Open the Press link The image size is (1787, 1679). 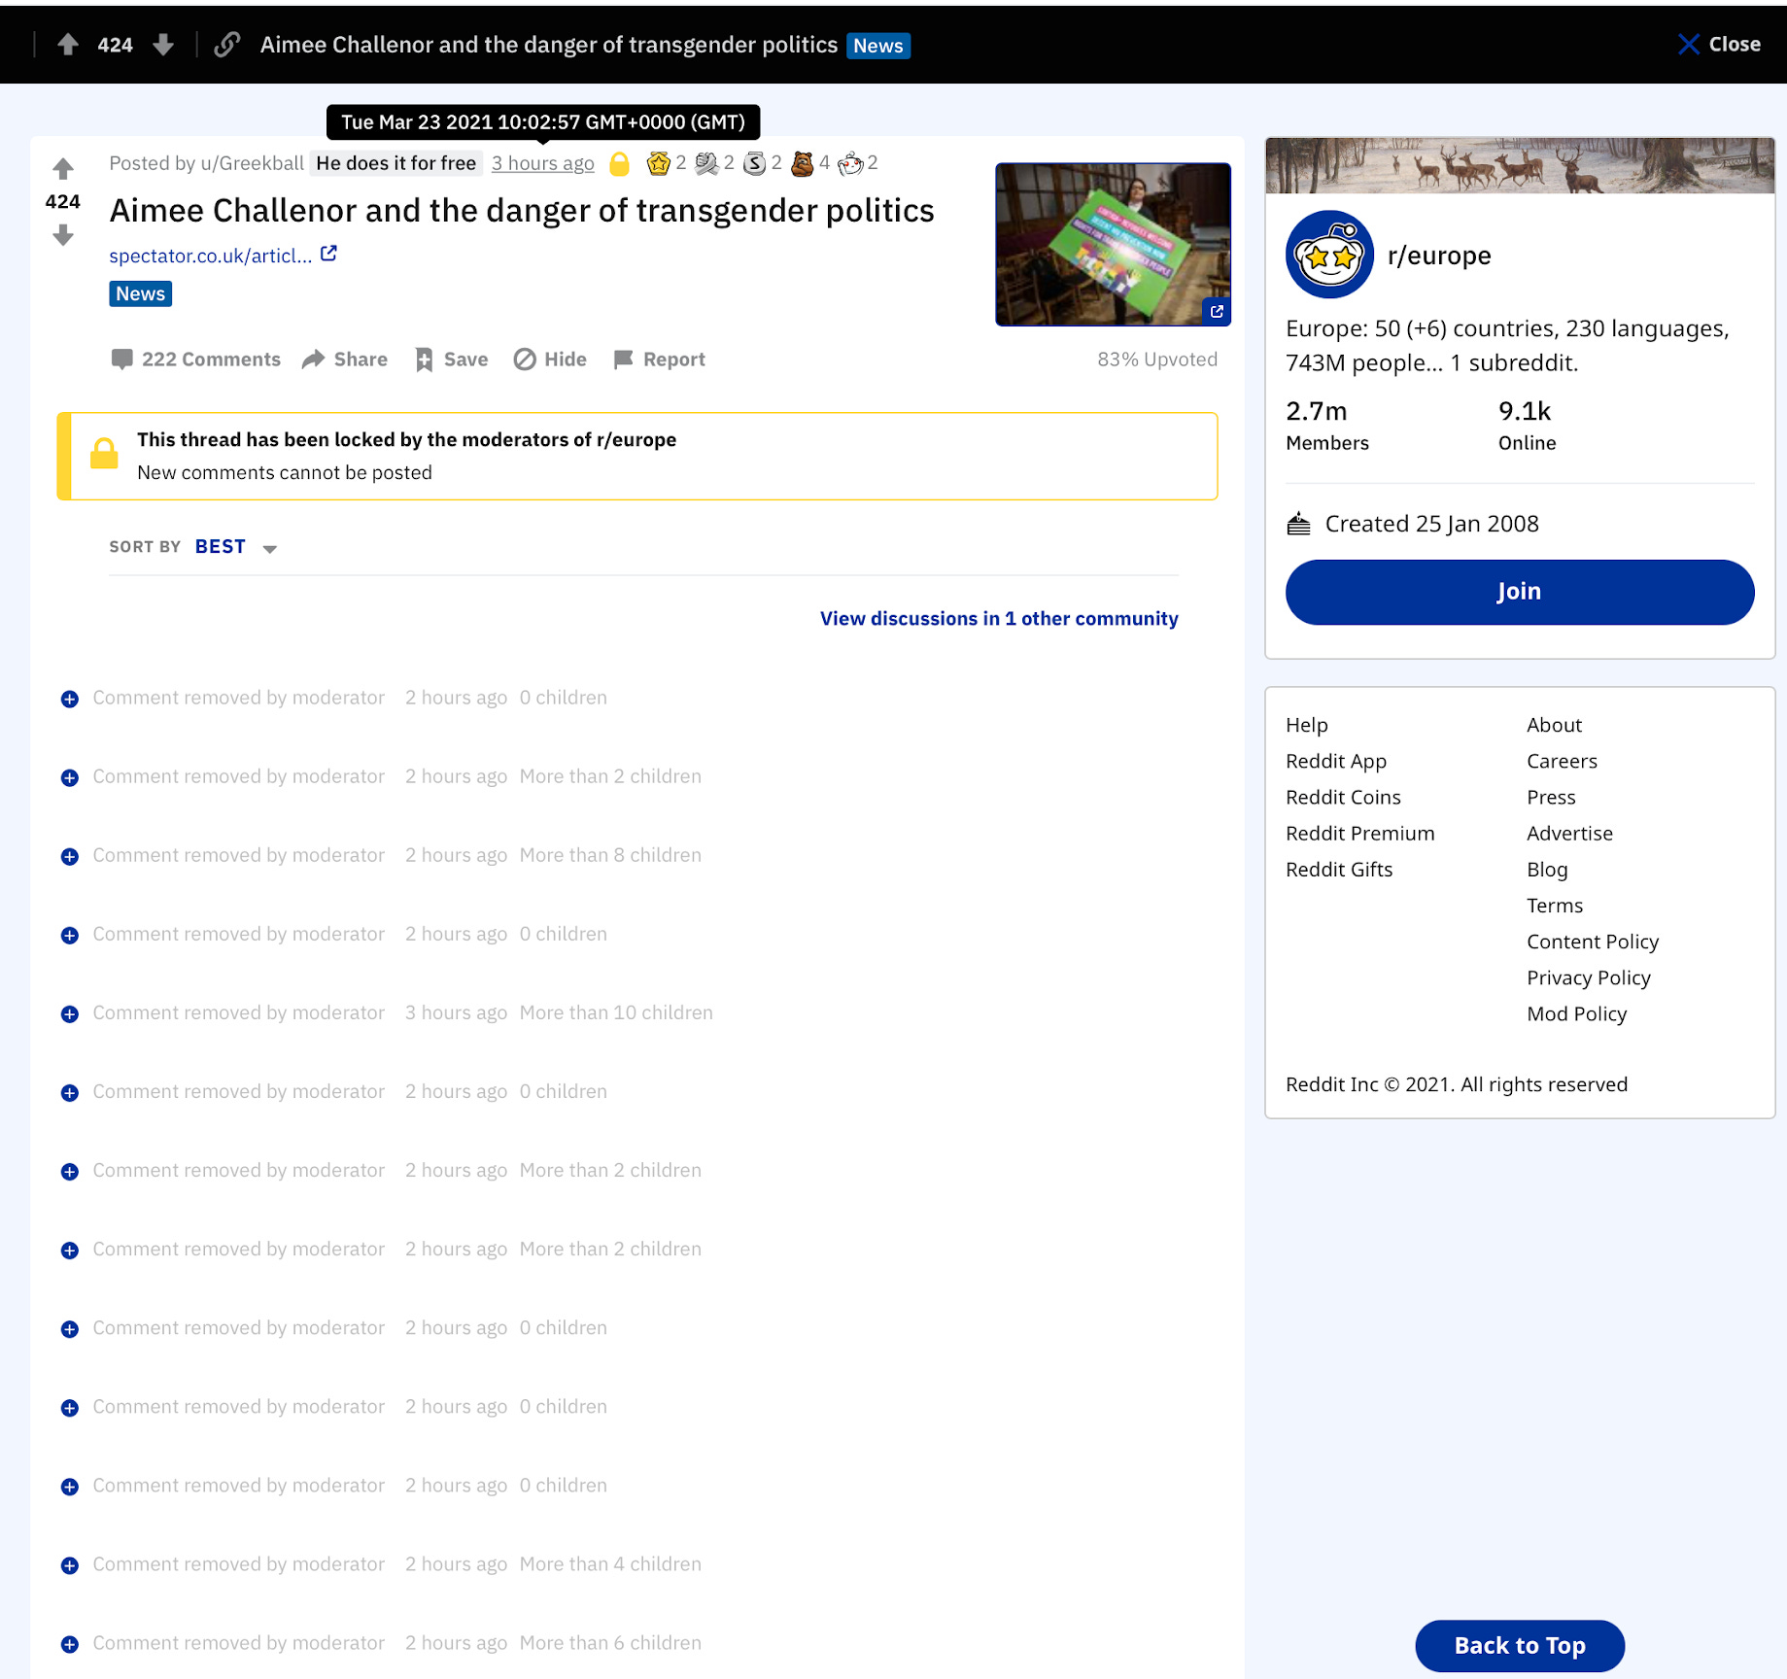coord(1551,797)
